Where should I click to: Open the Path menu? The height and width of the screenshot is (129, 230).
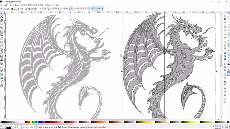point(30,5)
